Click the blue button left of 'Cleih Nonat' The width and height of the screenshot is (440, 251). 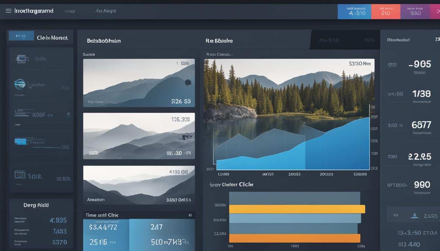(x=21, y=36)
